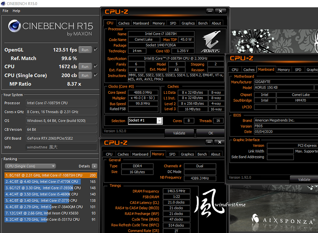Select ranking row 2 Intel Core i7-4770K
Screen dimensions: 318x233
51,182
